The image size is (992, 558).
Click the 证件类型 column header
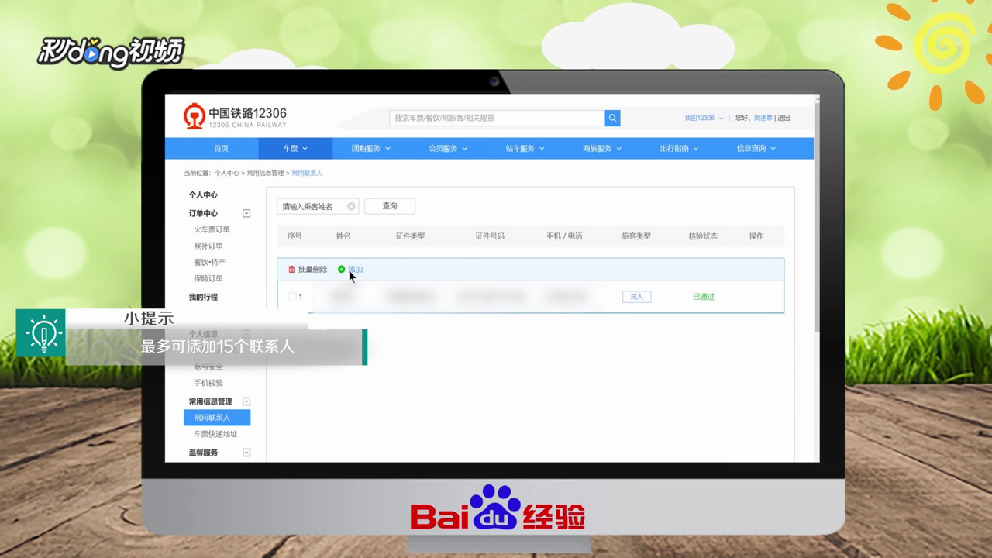410,236
